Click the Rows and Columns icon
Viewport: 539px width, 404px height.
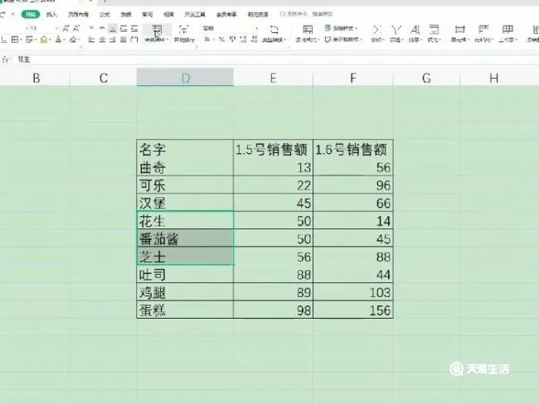pos(483,30)
